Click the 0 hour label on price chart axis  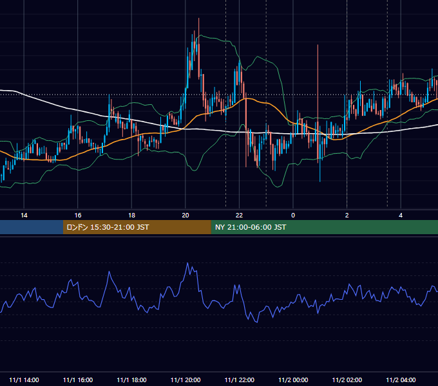click(x=293, y=216)
